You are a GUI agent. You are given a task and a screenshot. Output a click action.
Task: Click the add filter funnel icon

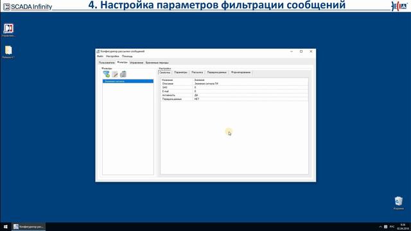pyautogui.click(x=106, y=74)
